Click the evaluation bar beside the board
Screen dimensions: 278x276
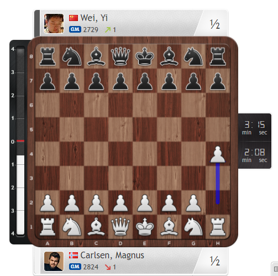[20, 142]
